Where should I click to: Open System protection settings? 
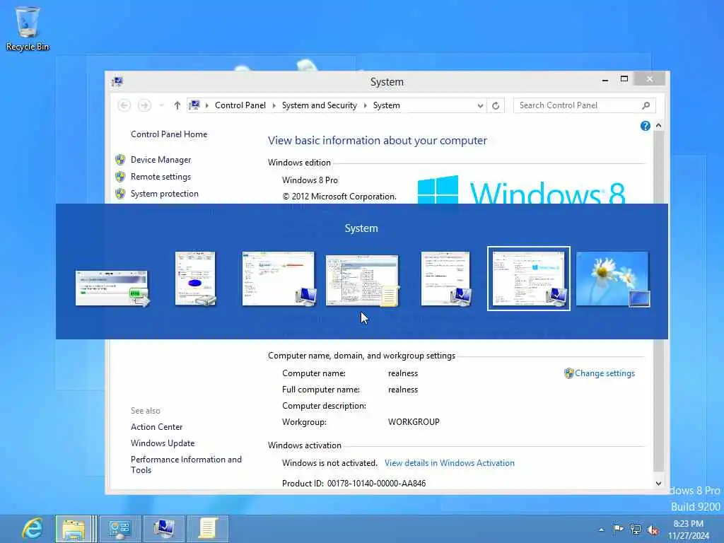[164, 194]
